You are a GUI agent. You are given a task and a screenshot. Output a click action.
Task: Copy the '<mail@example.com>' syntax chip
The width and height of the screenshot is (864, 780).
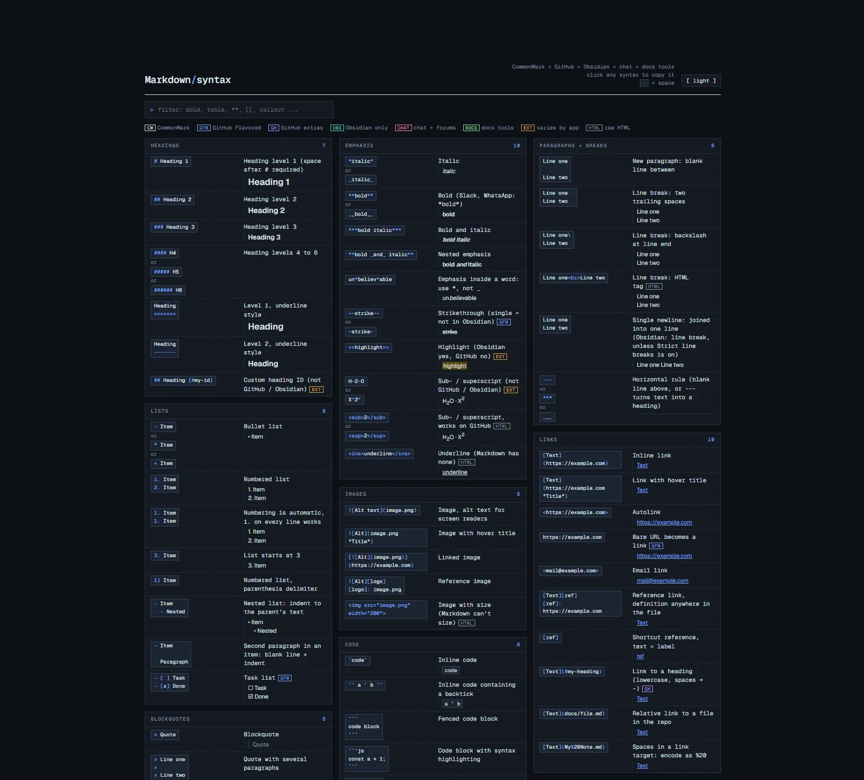click(x=571, y=571)
